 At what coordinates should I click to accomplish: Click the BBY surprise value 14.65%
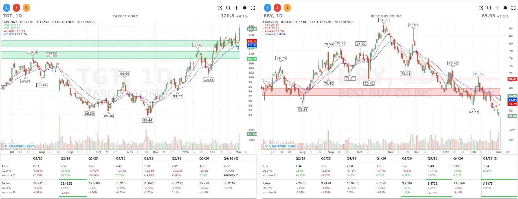300,175
